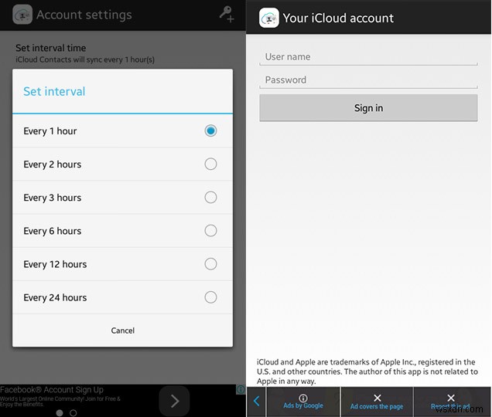Tap the back chevron in the ad bar
This screenshot has height=417, width=492.
point(256,401)
